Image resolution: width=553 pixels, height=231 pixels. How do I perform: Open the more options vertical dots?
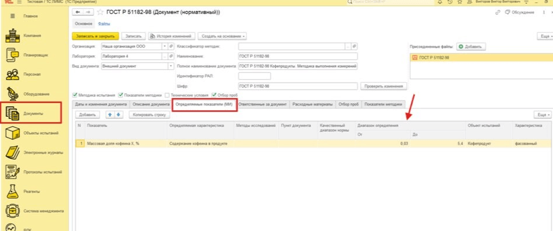click(x=544, y=12)
